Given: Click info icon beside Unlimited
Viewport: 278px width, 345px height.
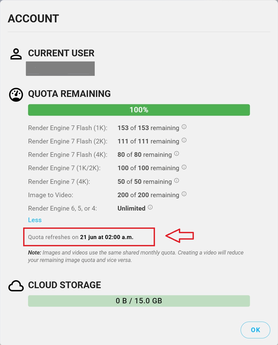Looking at the screenshot, I should click(150, 207).
